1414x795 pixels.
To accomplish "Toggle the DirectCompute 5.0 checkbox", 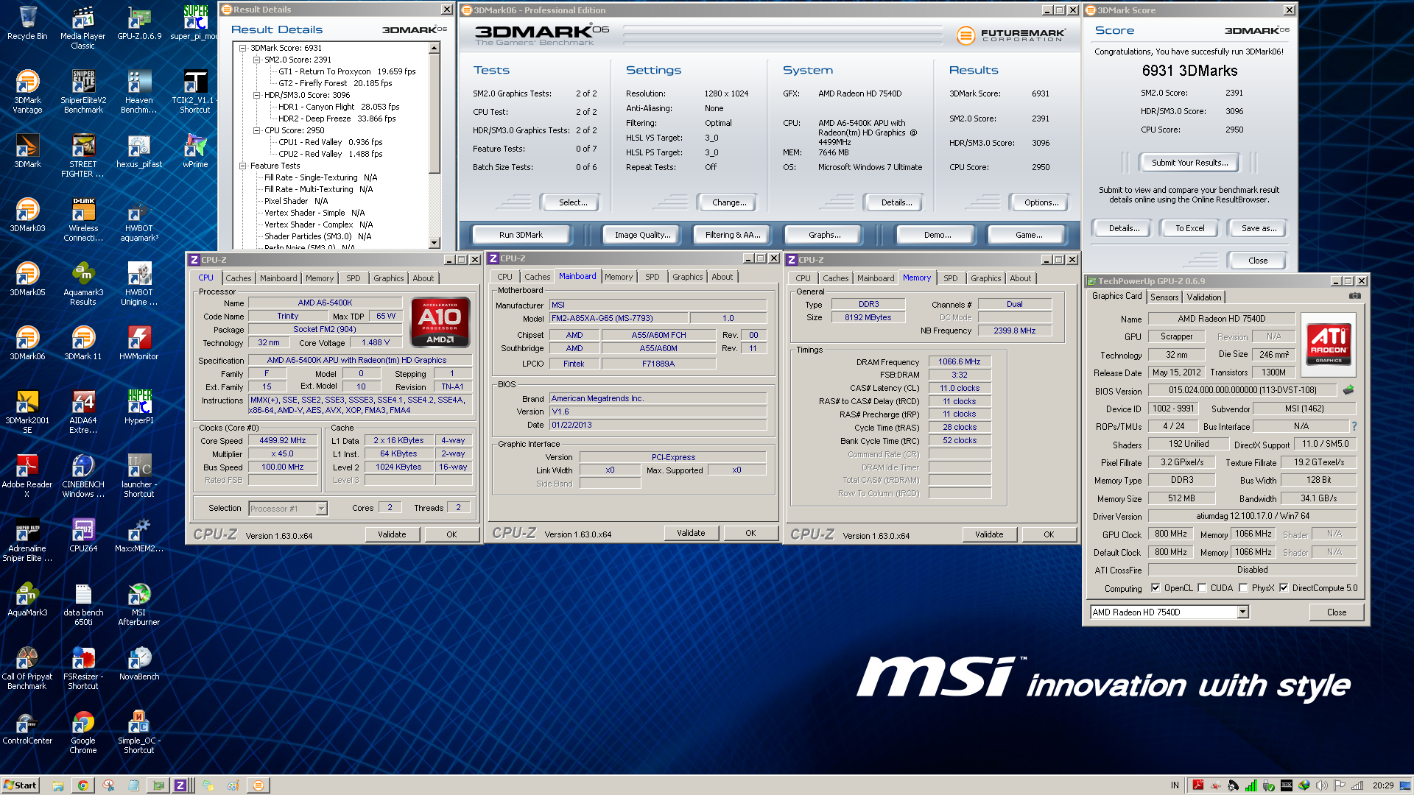I will tap(1284, 587).
